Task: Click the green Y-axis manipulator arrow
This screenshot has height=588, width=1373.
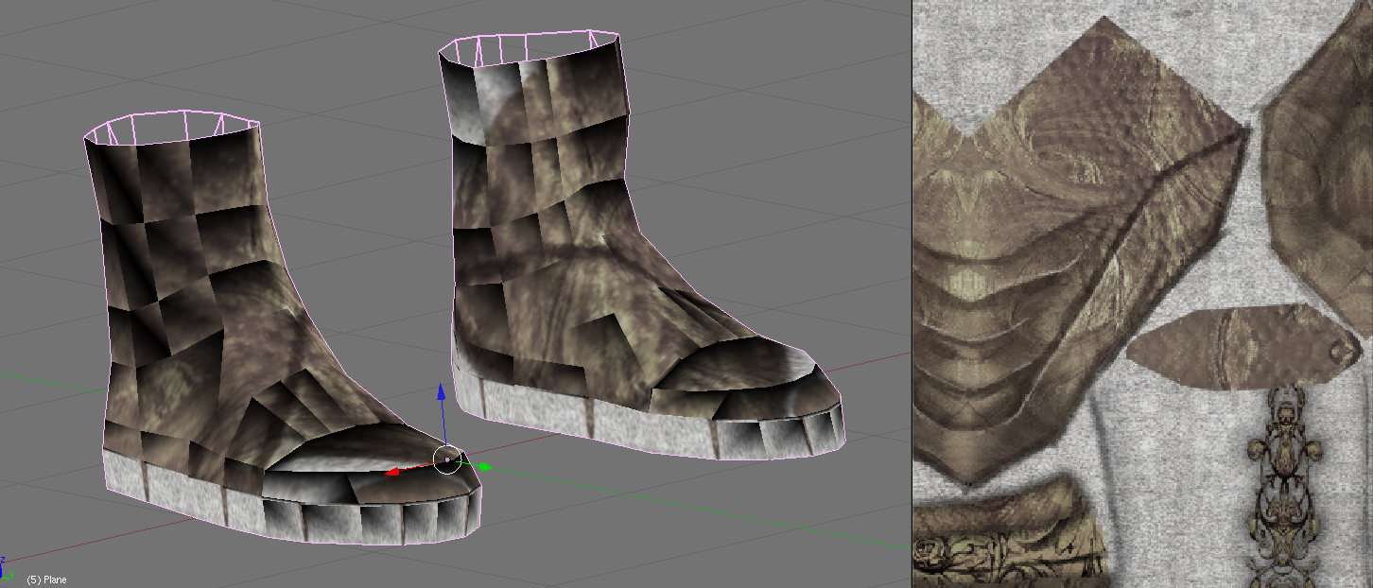Action: 484,466
